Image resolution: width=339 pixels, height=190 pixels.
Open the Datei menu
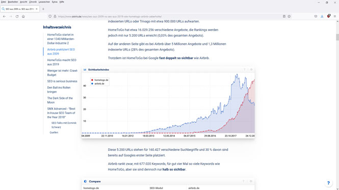pyautogui.click(x=4, y=2)
